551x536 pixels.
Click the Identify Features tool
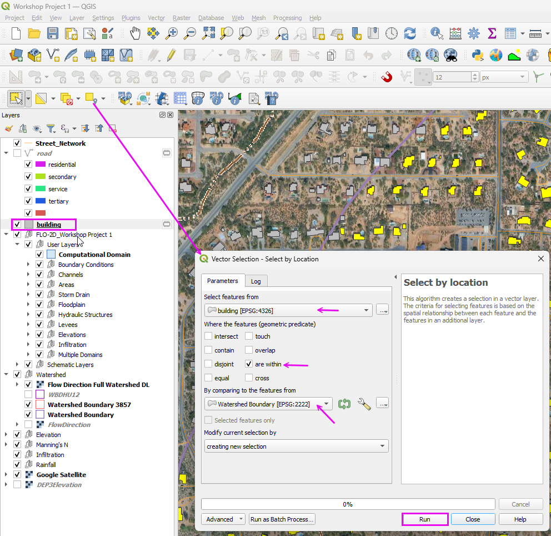437,33
